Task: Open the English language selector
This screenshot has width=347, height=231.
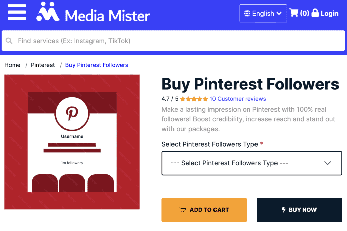Action: (263, 13)
